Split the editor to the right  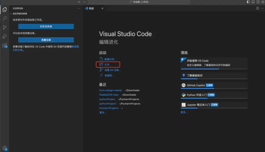[258, 8]
